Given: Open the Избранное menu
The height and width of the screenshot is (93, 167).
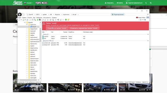Looking at the screenshot, I should (39, 18).
